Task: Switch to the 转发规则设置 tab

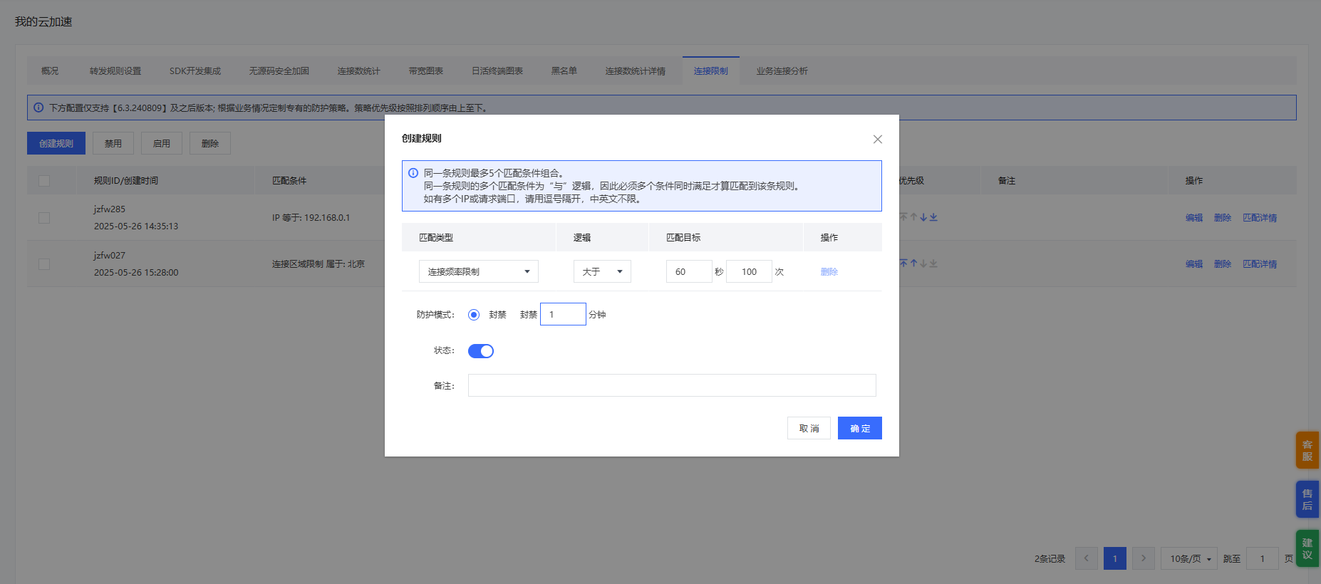Action: [x=115, y=71]
